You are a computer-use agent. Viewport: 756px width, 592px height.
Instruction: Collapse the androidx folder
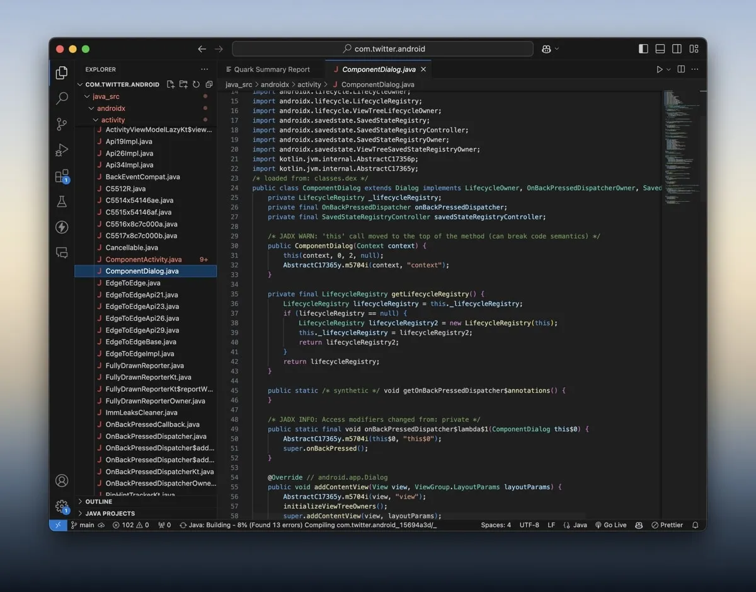pyautogui.click(x=110, y=108)
